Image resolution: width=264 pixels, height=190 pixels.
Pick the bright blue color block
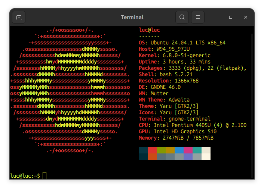click(179, 150)
